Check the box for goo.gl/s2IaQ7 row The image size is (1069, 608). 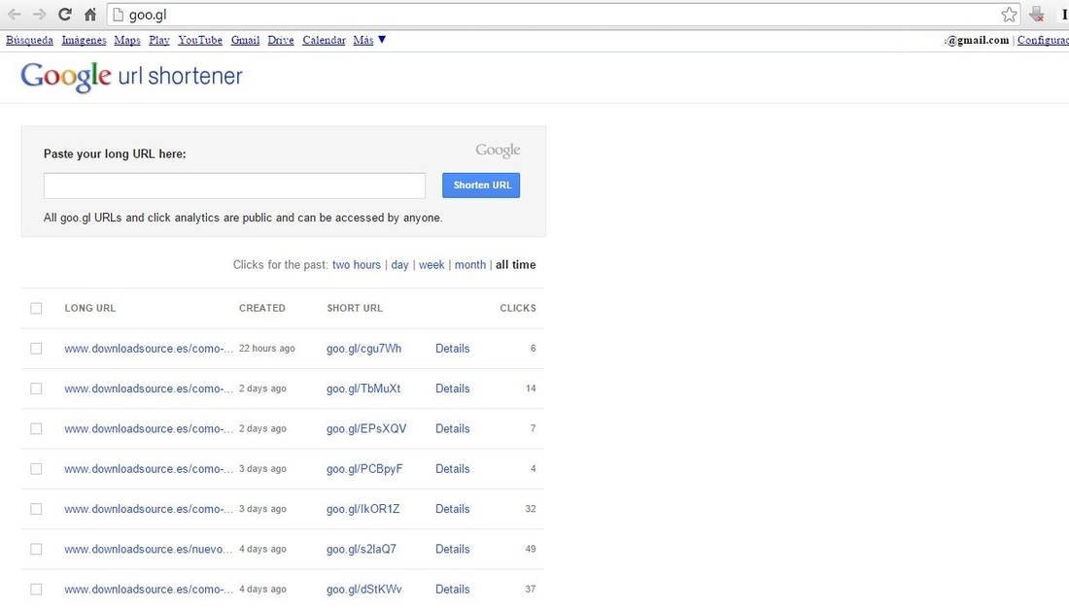(x=36, y=550)
